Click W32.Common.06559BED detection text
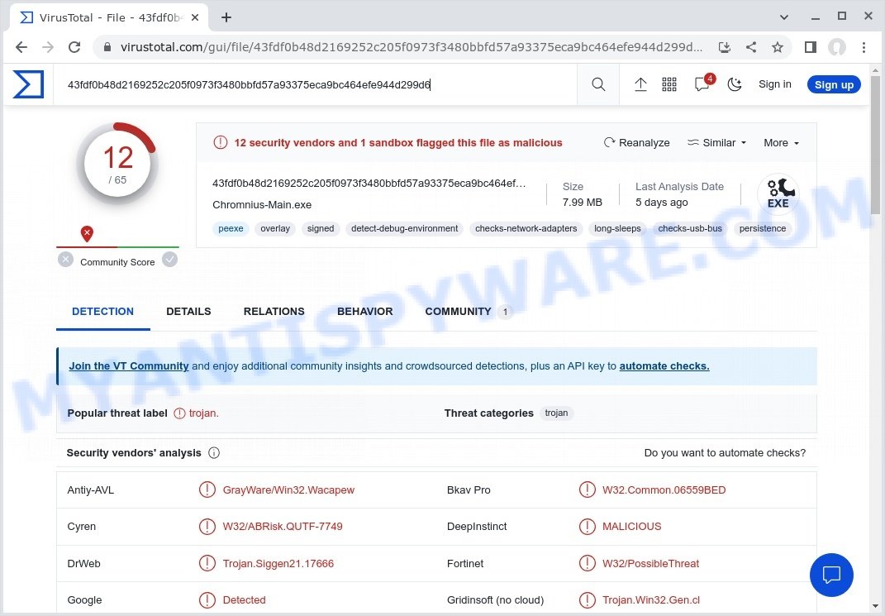The width and height of the screenshot is (885, 616). [664, 490]
